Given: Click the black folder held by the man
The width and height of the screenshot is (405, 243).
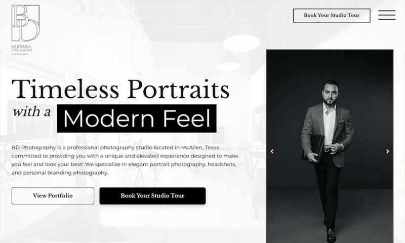Looking at the screenshot, I should (314, 148).
